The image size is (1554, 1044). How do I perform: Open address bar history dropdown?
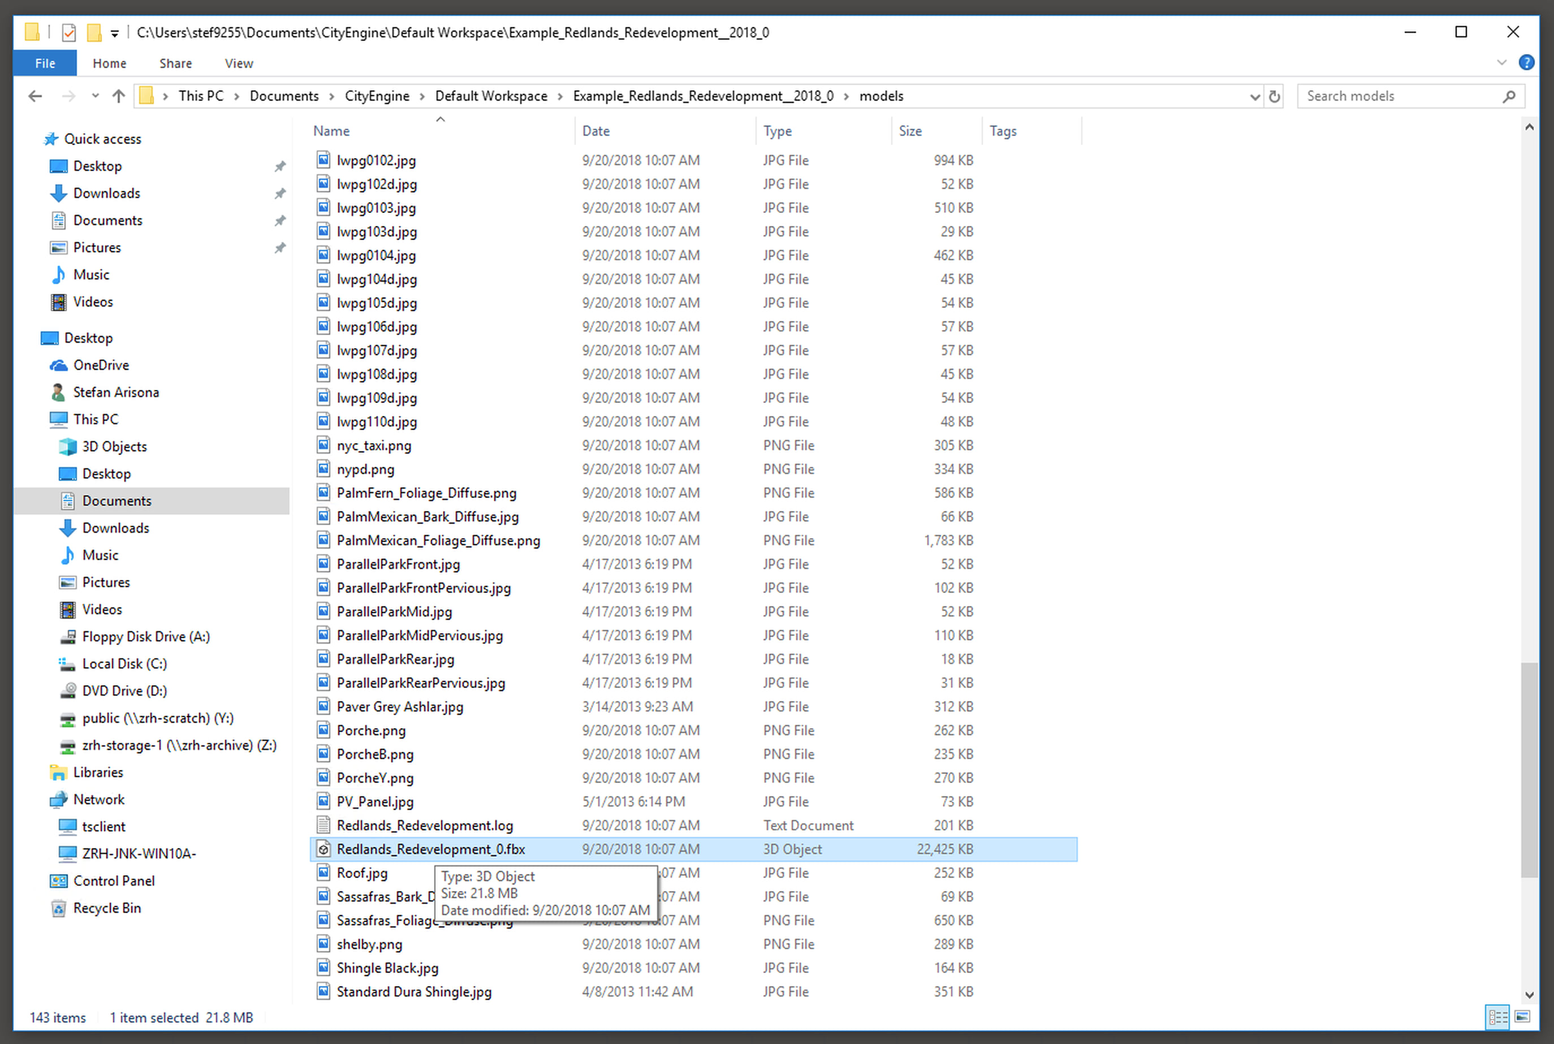[x=1254, y=96]
